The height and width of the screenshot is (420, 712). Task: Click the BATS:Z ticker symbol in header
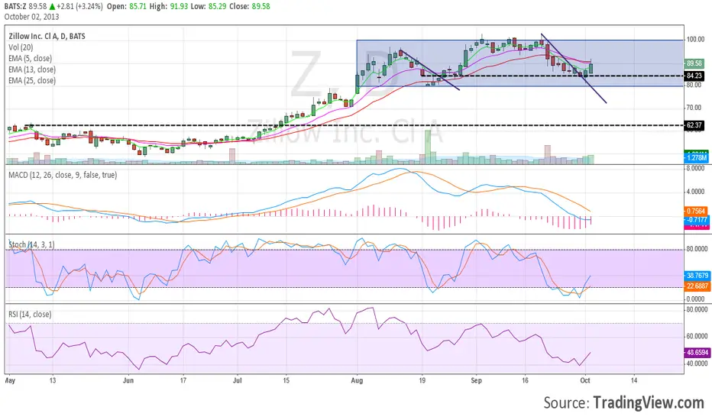[15, 6]
